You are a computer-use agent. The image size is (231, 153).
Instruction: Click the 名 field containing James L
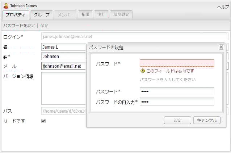[x=64, y=47]
